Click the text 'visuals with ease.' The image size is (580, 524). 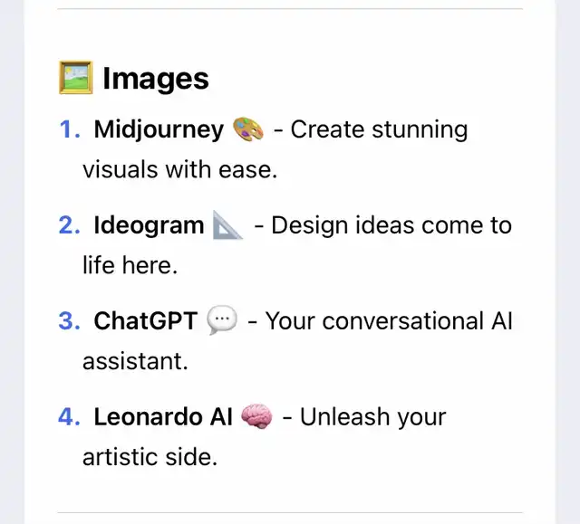[x=179, y=170]
